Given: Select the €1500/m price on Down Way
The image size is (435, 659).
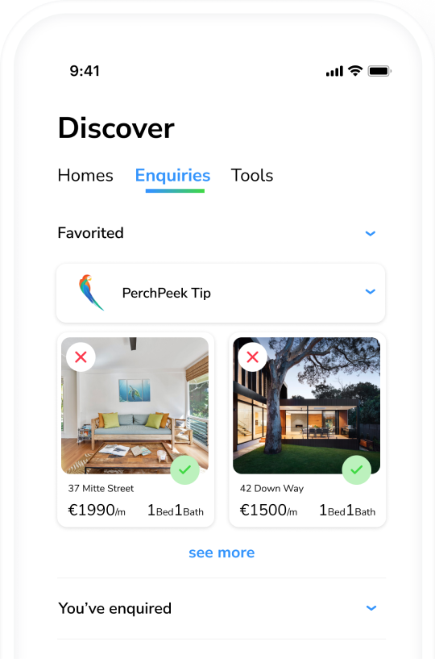Looking at the screenshot, I should 268,511.
